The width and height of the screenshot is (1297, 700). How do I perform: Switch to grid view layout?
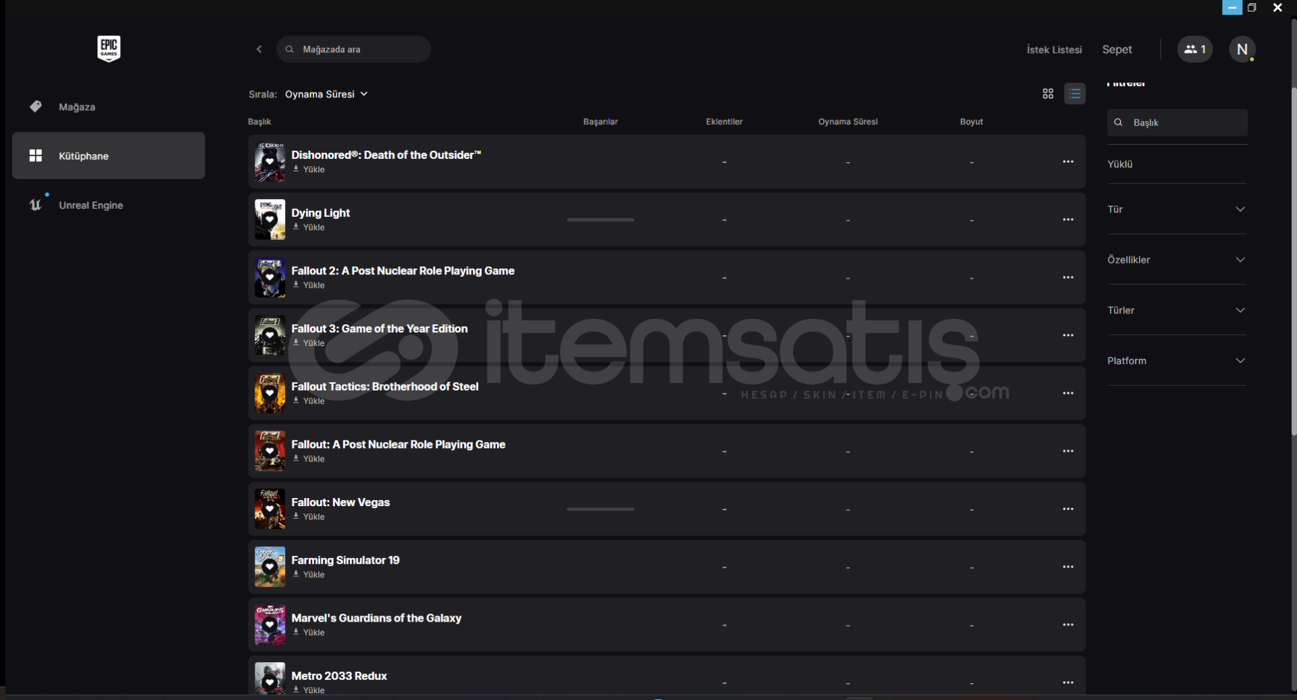(1048, 94)
